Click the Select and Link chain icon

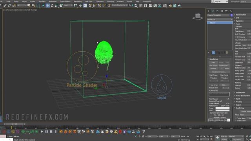click(x=5, y=5)
